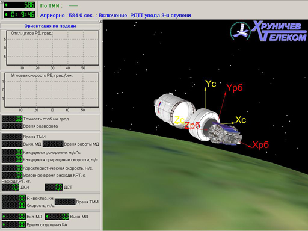Click the Вкл. МД time indicator
308x231 pixels.
click(14, 217)
